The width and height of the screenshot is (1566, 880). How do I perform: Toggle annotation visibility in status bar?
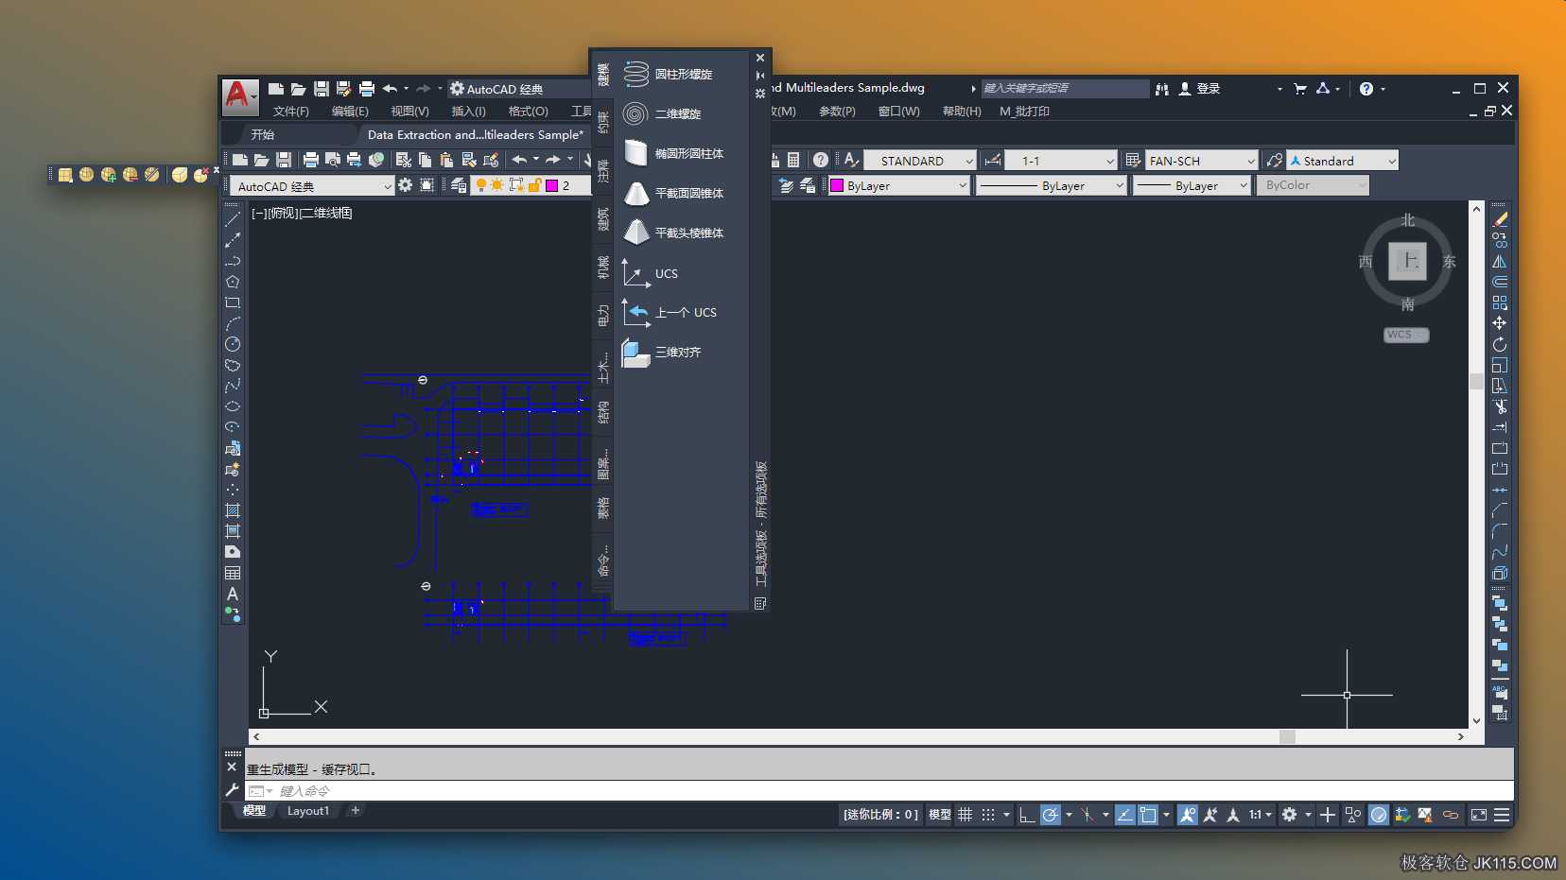point(1188,815)
